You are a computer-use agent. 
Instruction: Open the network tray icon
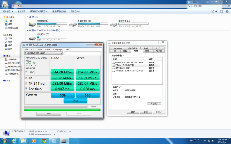coord(209,141)
